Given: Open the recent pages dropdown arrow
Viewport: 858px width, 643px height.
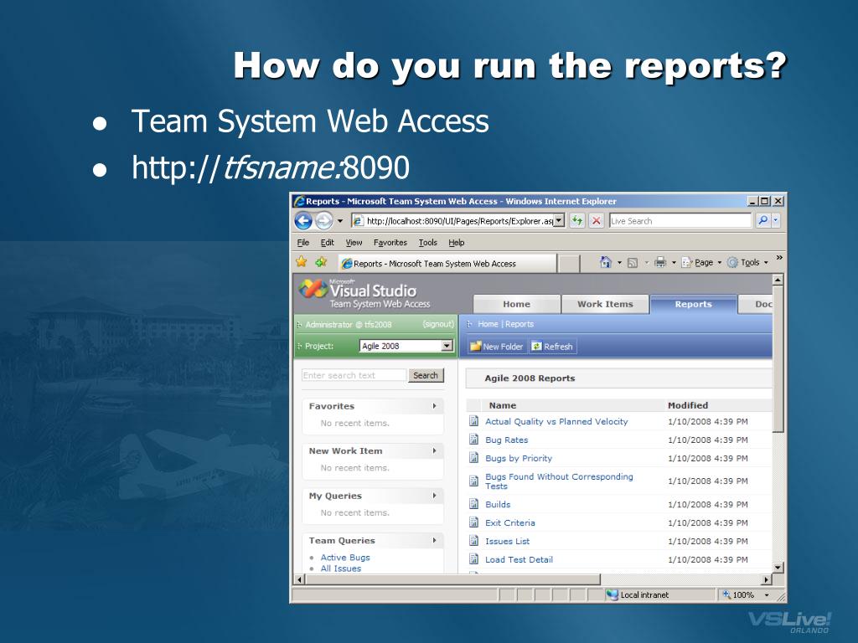Looking at the screenshot, I should pos(340,221).
